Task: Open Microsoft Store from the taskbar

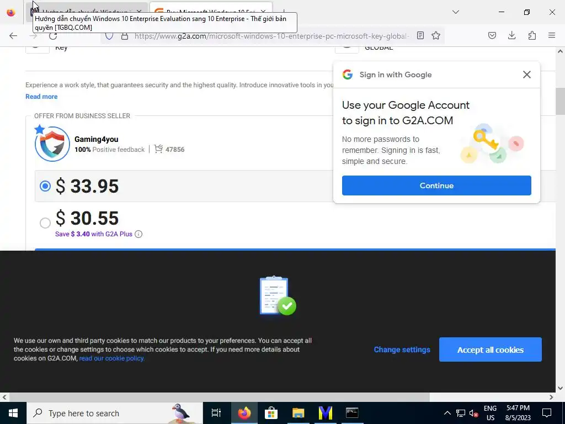Action: click(271, 413)
